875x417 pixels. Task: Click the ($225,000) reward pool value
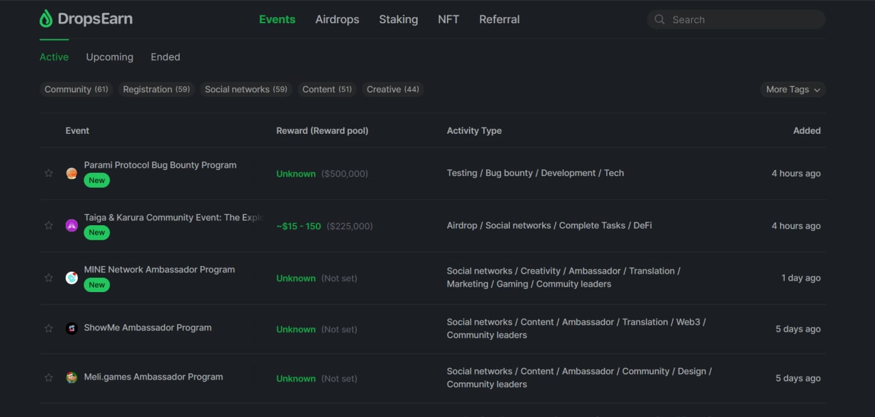[x=350, y=226]
